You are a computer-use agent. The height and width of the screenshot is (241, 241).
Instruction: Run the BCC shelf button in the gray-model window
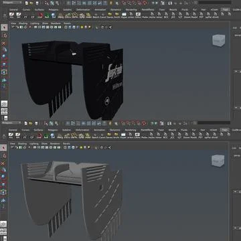click(165, 136)
